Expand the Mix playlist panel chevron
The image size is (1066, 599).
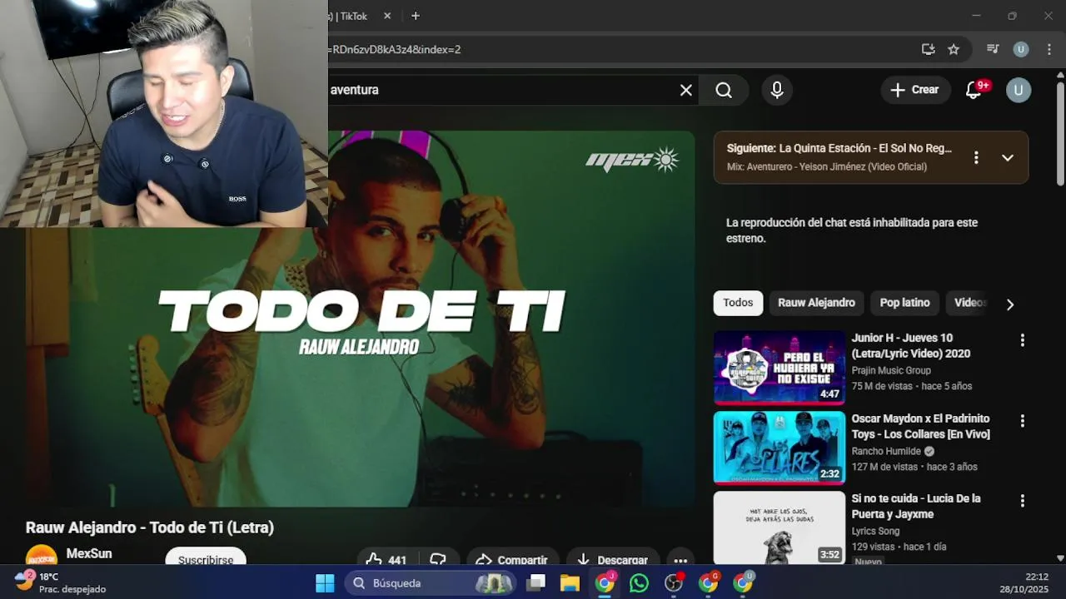[x=1007, y=157]
